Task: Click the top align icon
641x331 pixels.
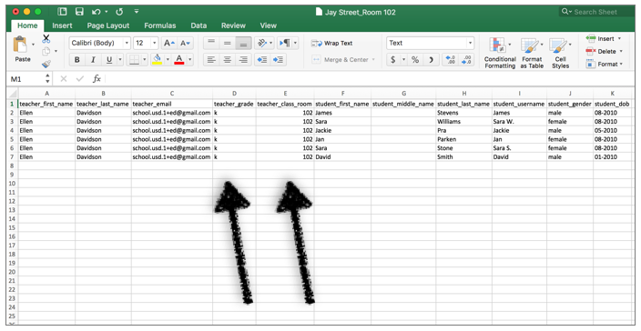Action: point(211,43)
